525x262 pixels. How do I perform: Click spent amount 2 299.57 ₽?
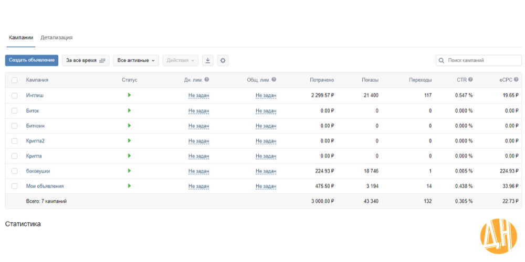[x=323, y=95]
